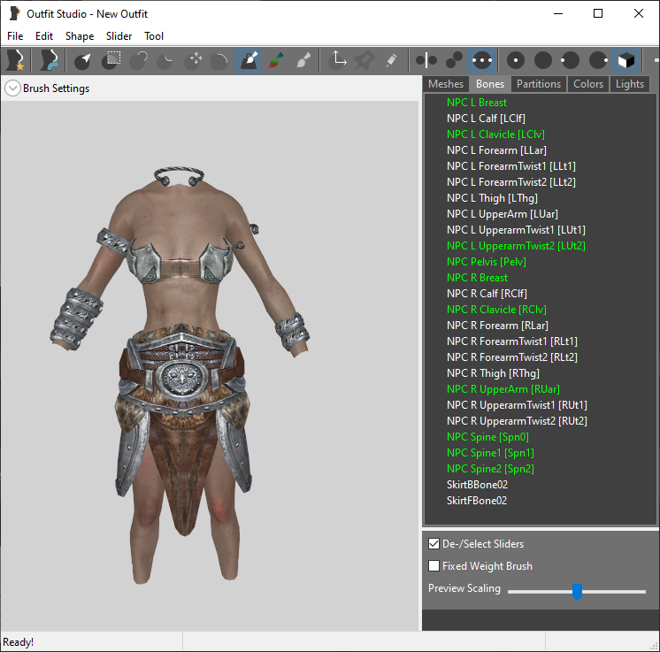
Task: Activate the Weight Paint brush tool
Action: tap(249, 60)
